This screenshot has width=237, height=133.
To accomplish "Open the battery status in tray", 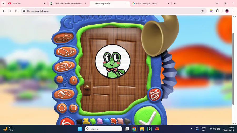I will 219,129.
